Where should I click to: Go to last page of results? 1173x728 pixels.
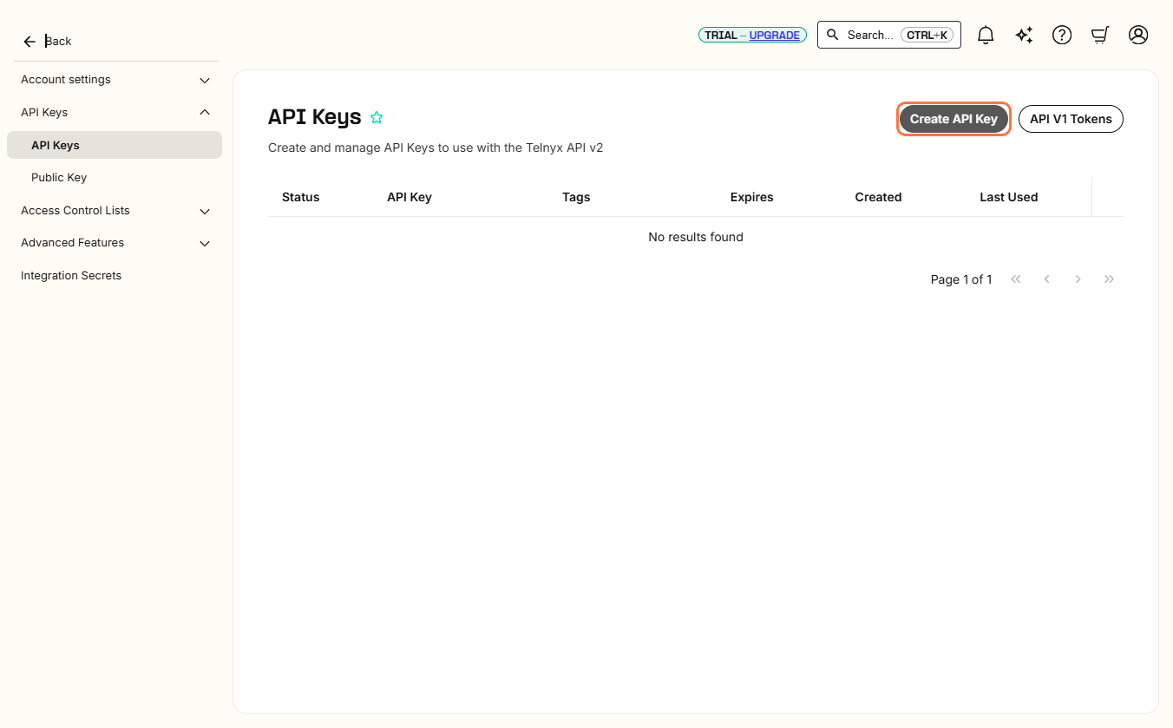[1109, 279]
